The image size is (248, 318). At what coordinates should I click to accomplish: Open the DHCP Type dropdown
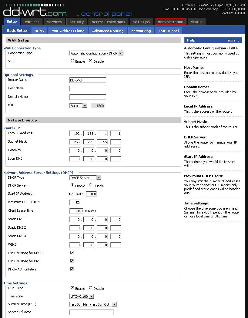85,178
